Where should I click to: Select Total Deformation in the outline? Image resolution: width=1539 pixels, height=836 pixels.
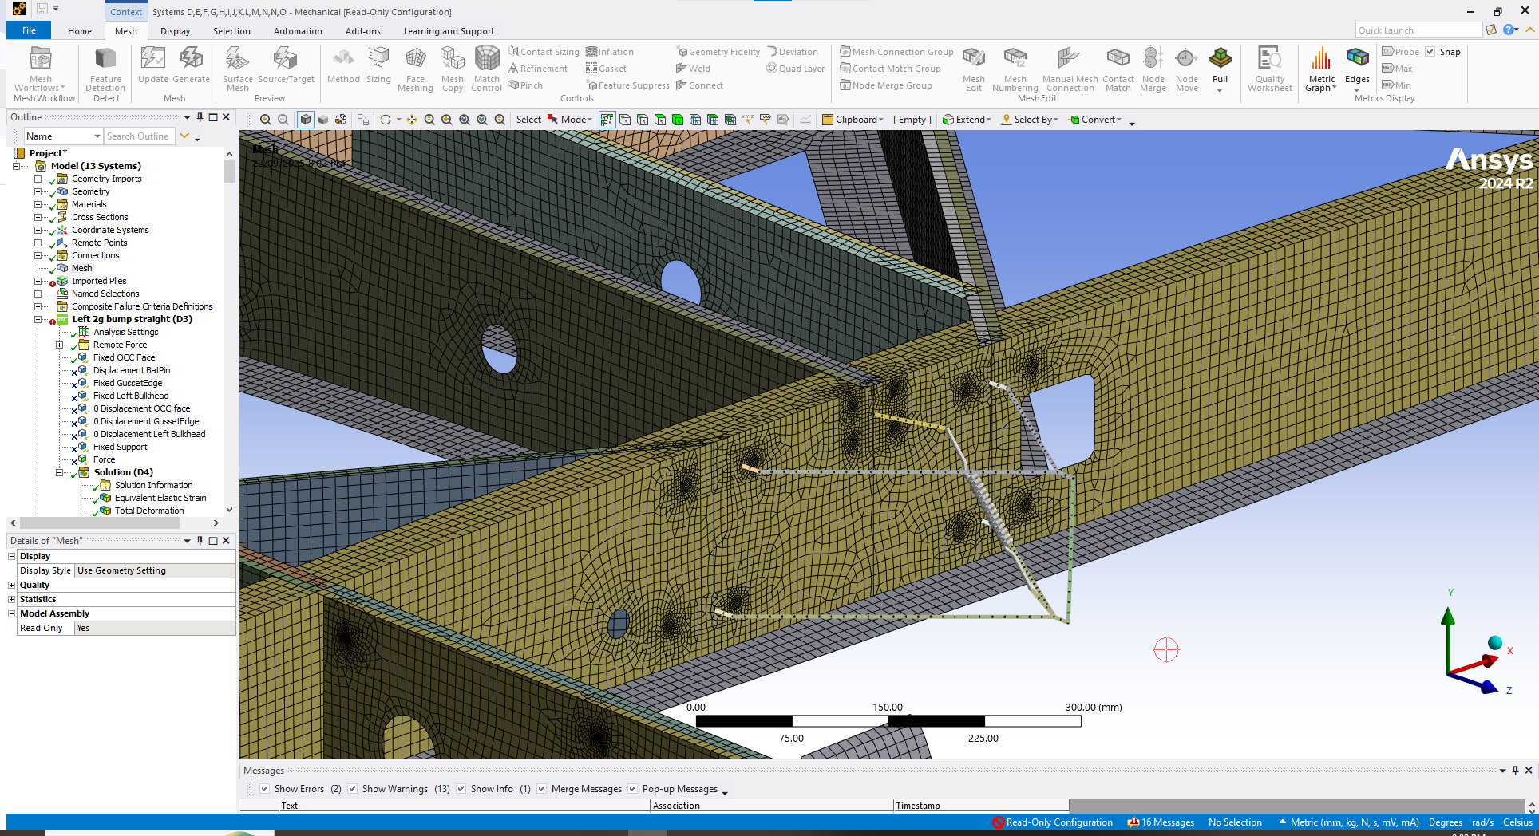coord(148,511)
